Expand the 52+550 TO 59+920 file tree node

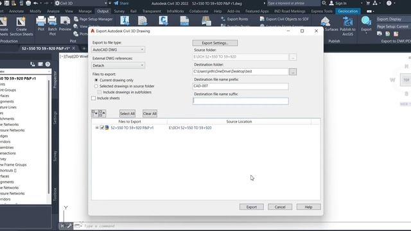97,128
